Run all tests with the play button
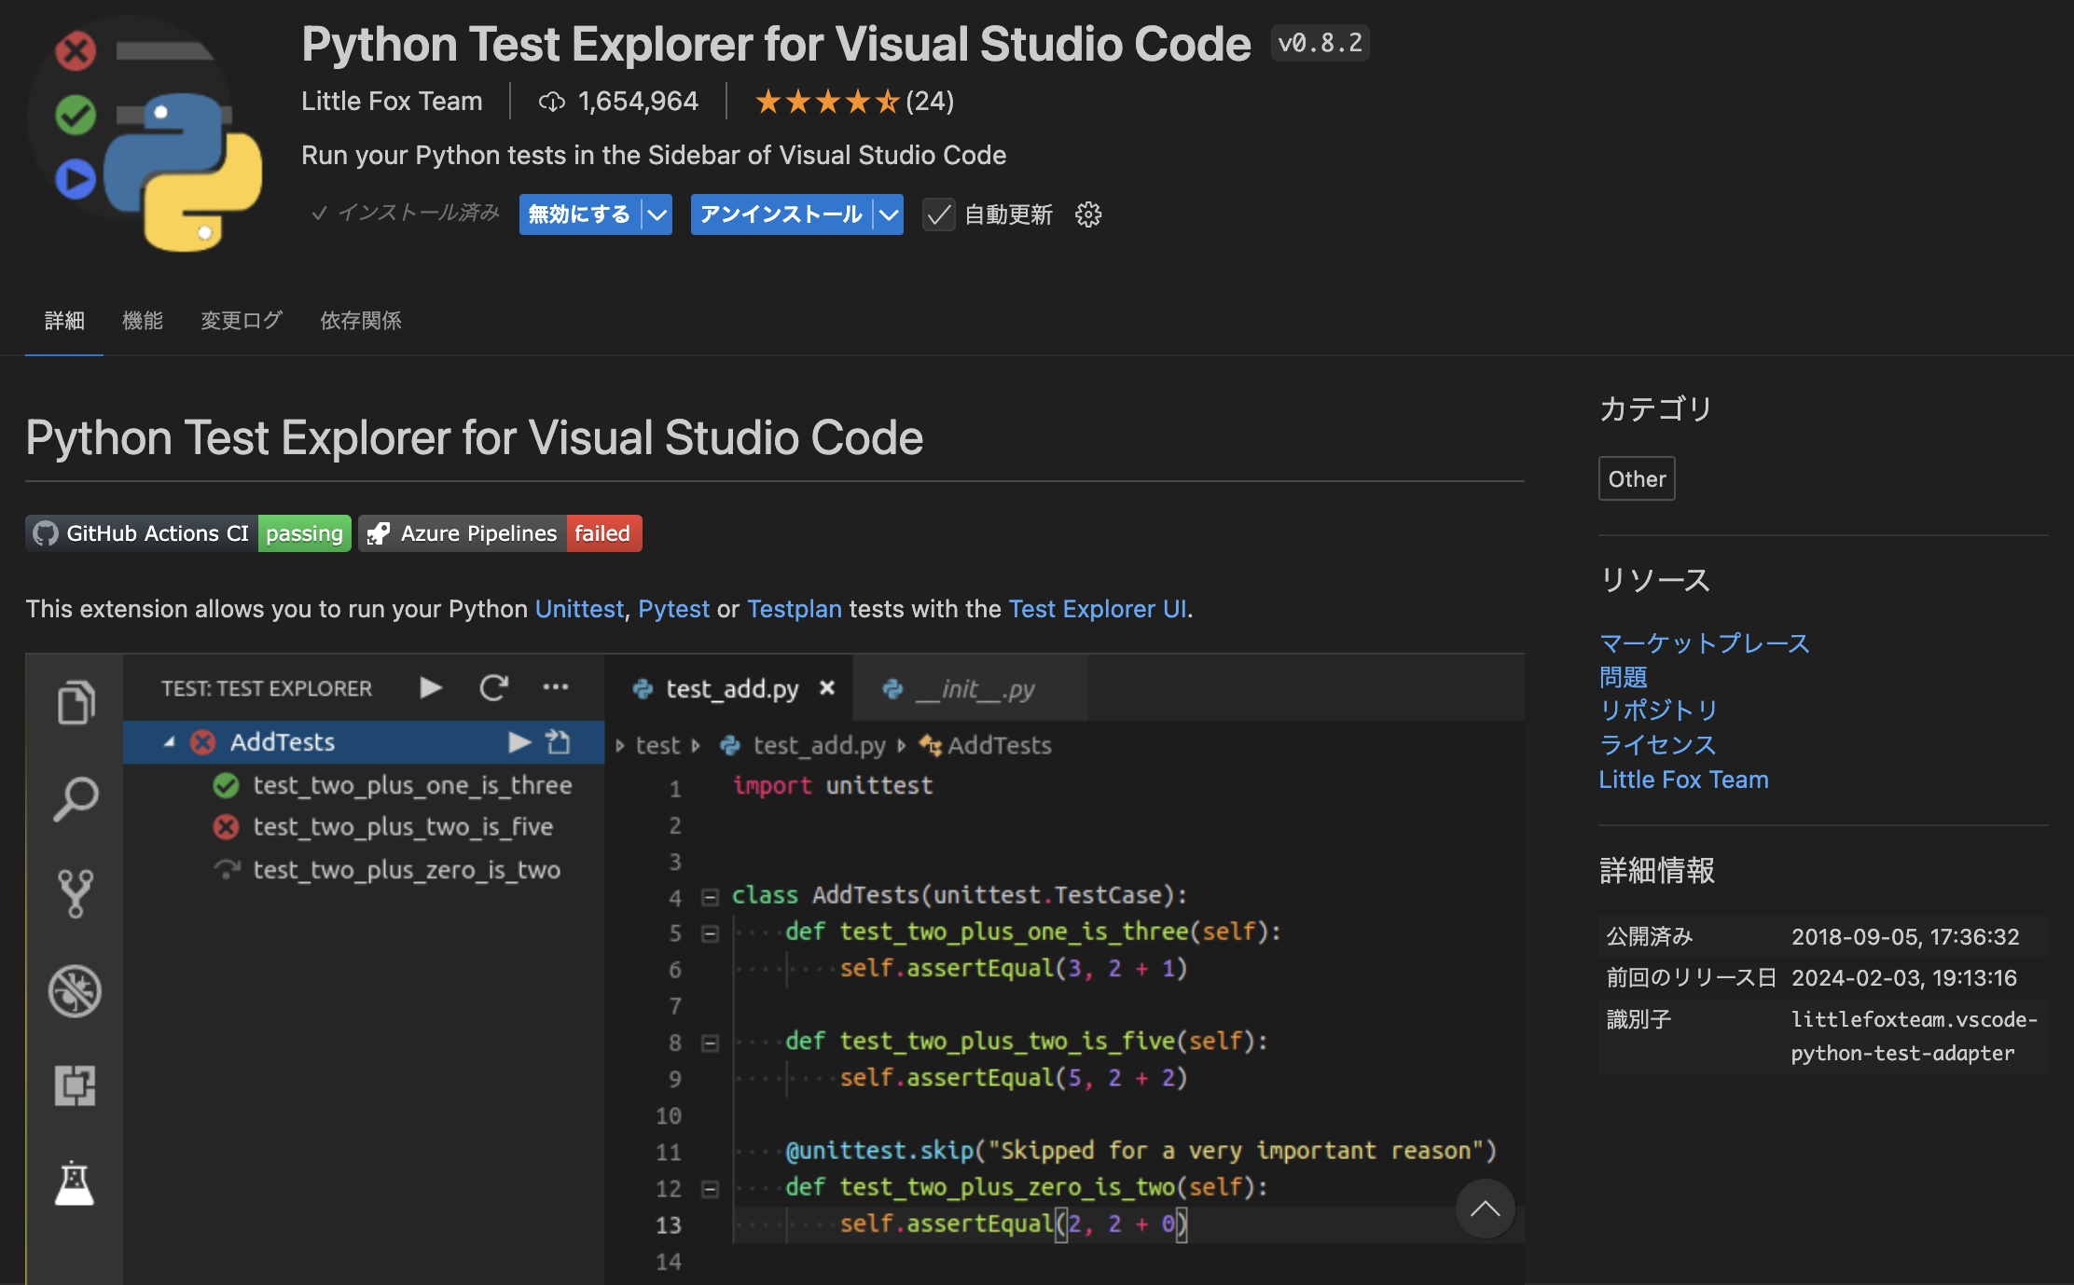2074x1285 pixels. 430,687
